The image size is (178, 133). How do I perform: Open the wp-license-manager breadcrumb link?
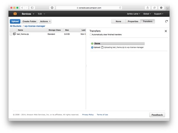[35, 26]
